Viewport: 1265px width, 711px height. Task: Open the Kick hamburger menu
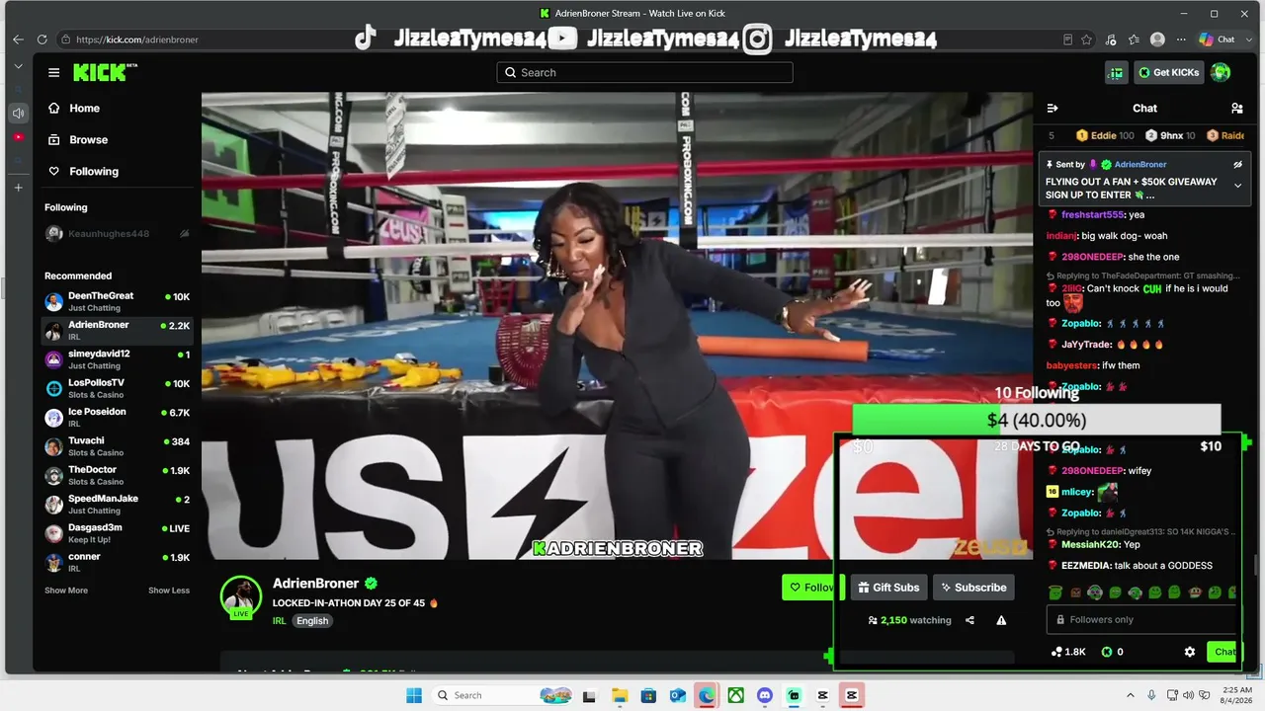[x=53, y=72]
